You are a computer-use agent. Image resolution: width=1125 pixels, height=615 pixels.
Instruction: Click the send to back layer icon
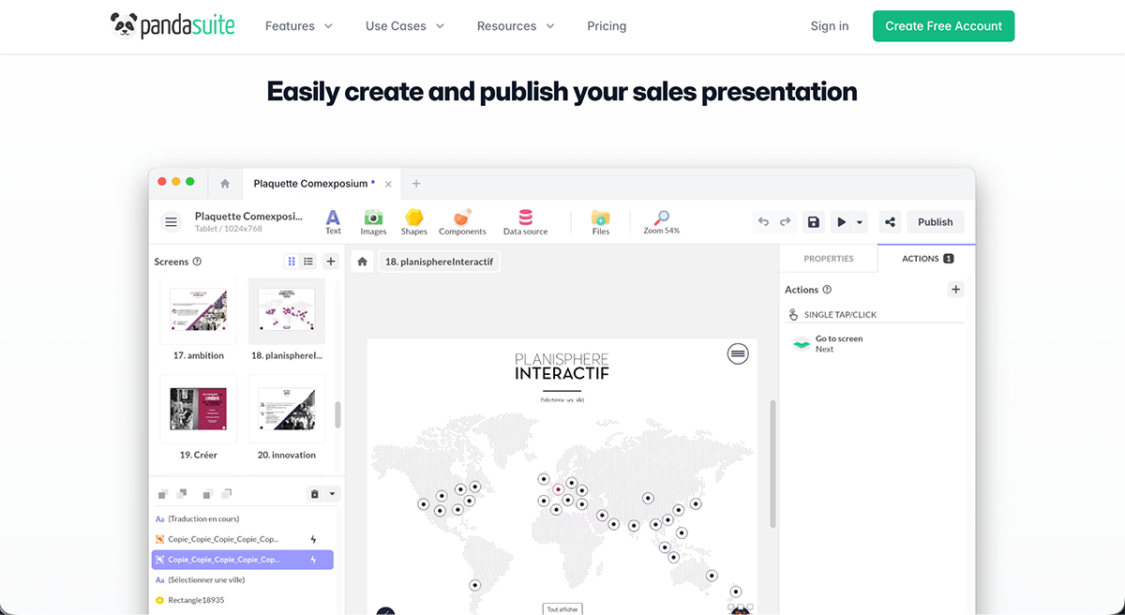226,493
